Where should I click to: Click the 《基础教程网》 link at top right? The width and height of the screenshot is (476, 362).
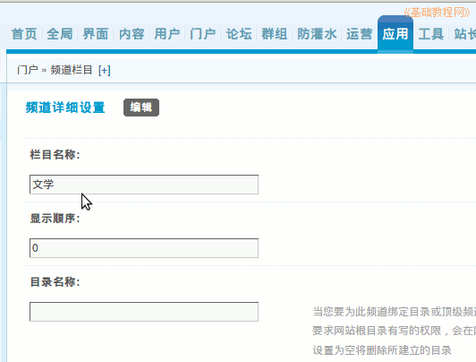437,13
